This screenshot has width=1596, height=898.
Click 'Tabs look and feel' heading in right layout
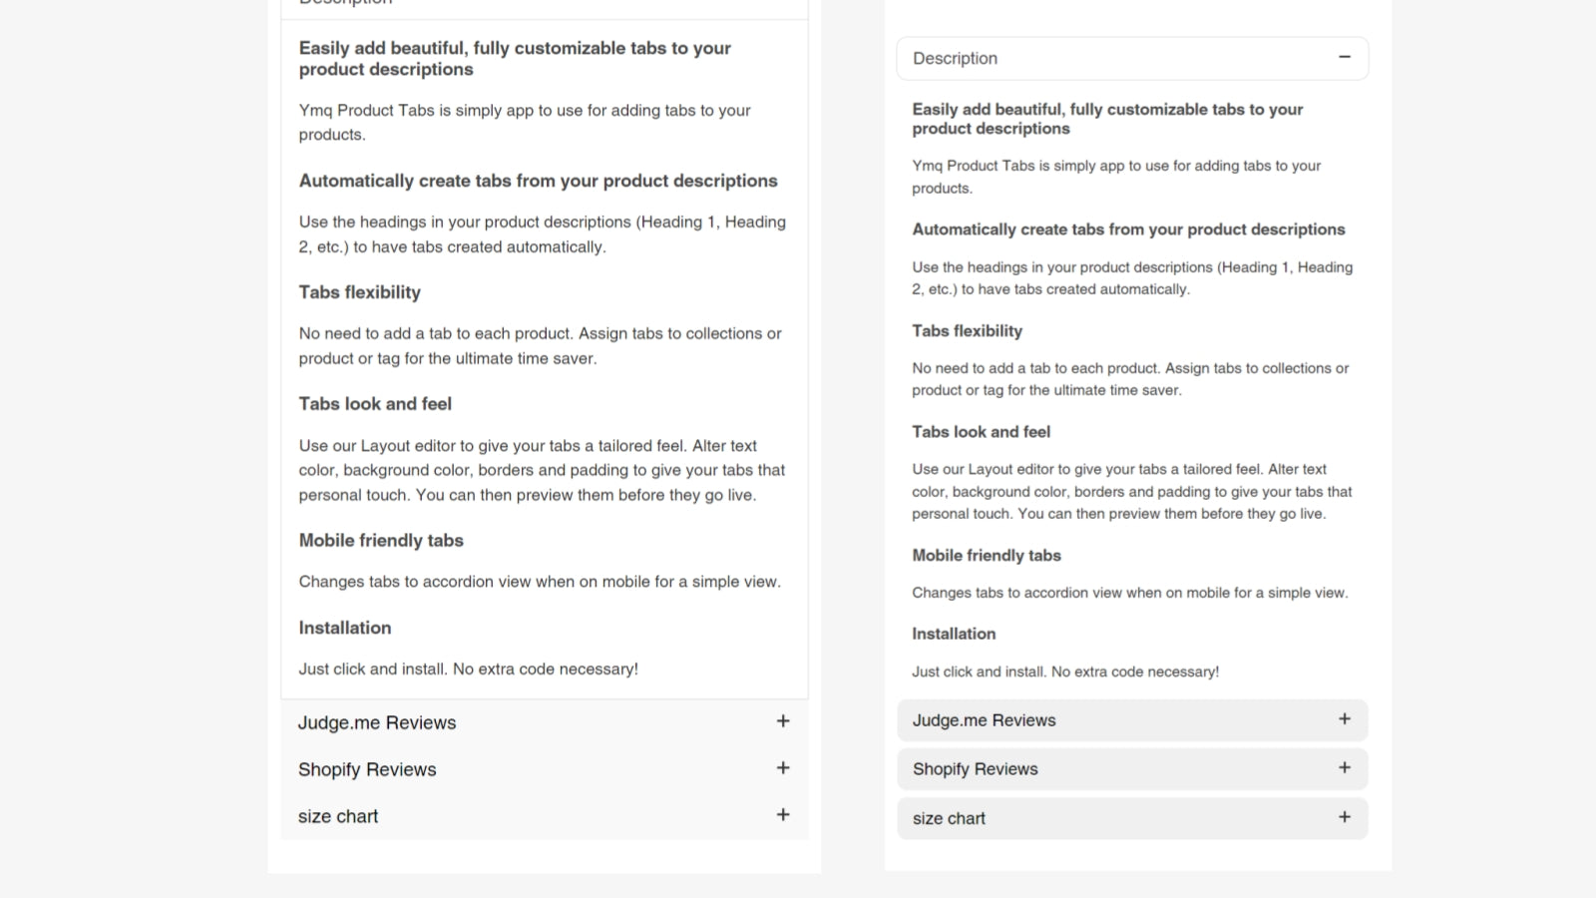(981, 432)
